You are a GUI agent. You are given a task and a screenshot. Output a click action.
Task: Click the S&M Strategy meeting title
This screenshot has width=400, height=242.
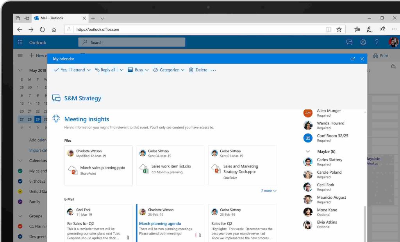coord(83,98)
